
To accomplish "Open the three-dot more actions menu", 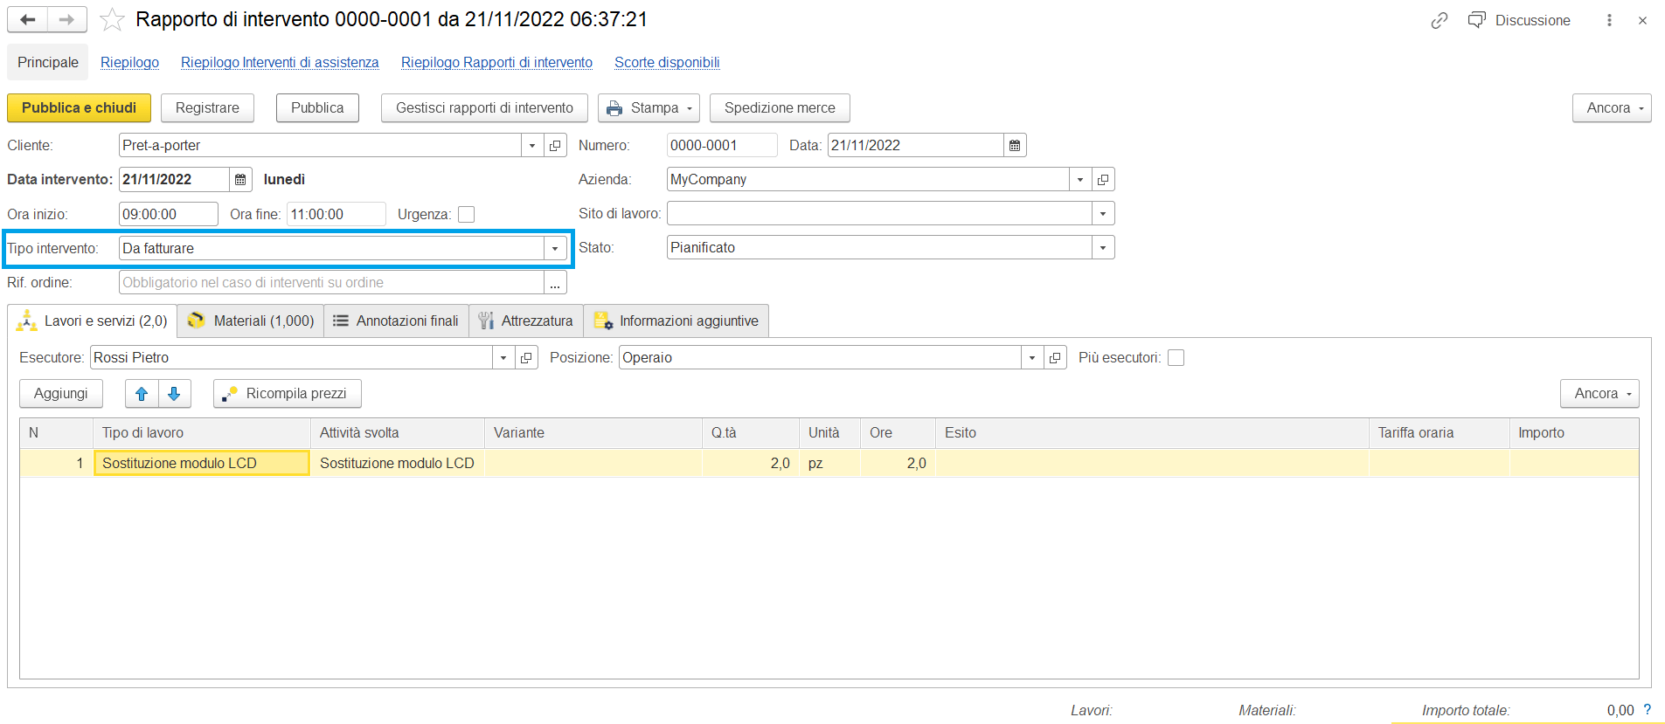I will (1609, 20).
